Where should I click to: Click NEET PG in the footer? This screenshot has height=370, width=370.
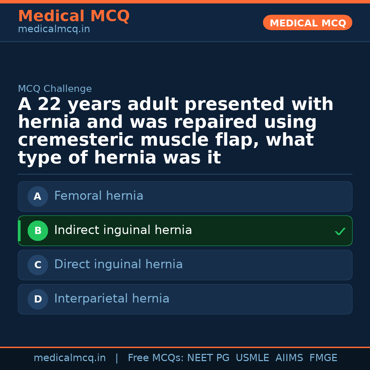(x=208, y=358)
